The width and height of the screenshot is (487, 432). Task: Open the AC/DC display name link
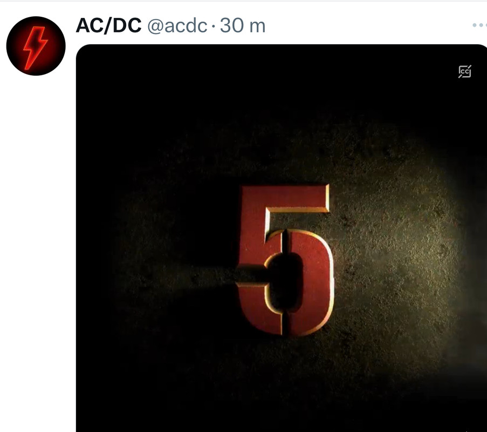(x=108, y=25)
